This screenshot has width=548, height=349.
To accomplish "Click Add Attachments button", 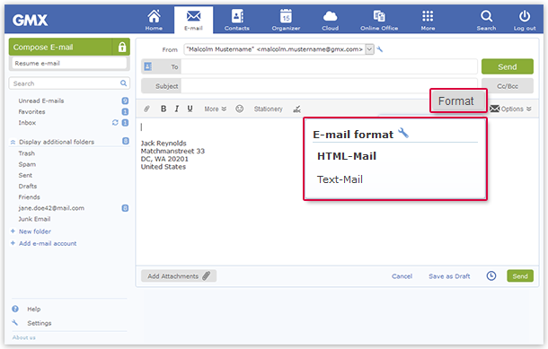I will coord(179,276).
